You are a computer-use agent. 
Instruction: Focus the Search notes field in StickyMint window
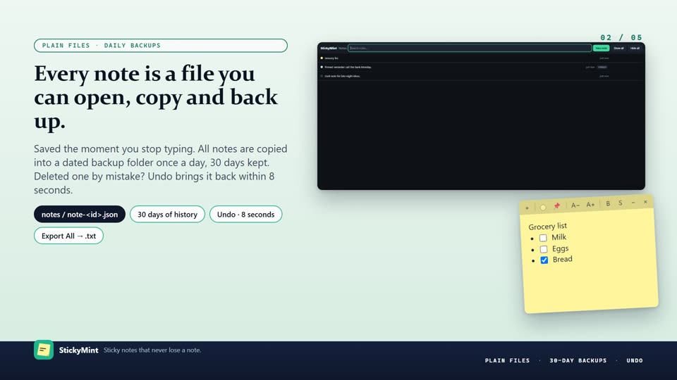coord(470,48)
